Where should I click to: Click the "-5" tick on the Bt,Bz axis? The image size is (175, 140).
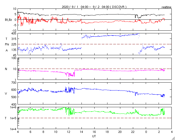pyautogui.click(x=15, y=25)
